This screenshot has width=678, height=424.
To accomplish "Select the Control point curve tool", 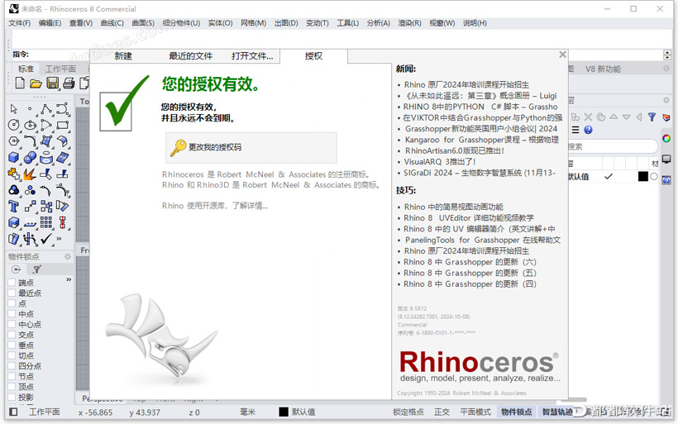I will (x=62, y=108).
